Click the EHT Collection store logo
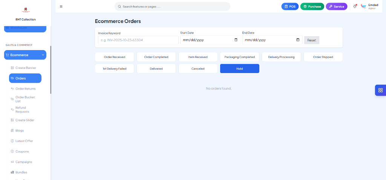Image resolution: width=386 pixels, height=180 pixels. [x=26, y=10]
